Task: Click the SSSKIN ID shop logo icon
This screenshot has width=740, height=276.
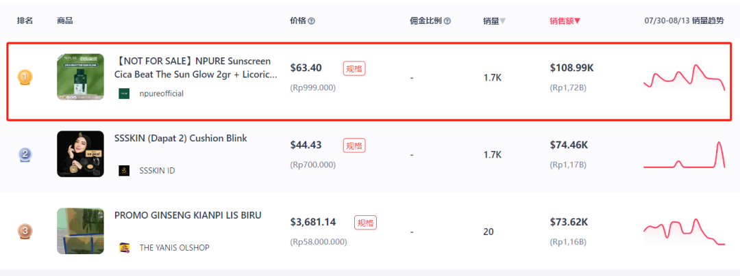Action: pos(124,171)
